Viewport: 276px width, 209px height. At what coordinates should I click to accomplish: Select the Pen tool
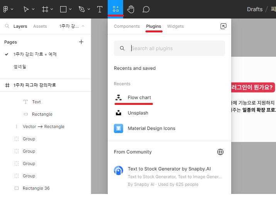(82, 9)
